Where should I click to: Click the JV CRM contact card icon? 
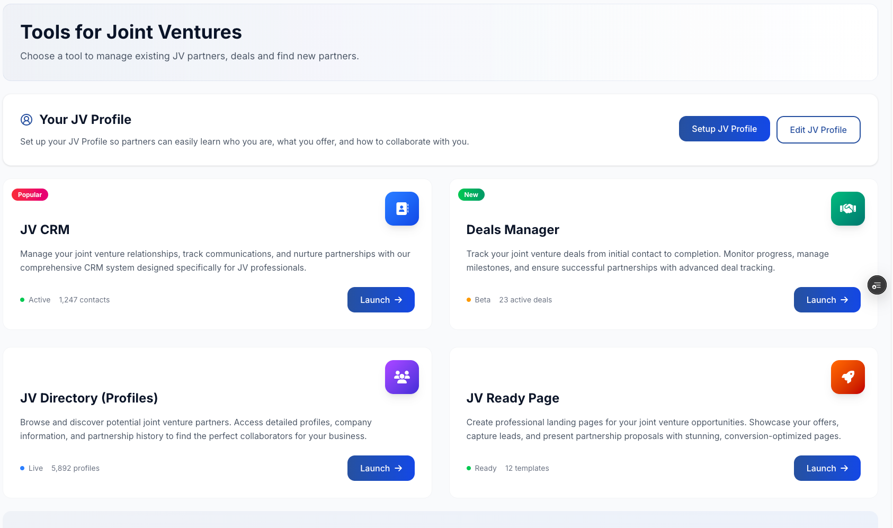pyautogui.click(x=401, y=209)
